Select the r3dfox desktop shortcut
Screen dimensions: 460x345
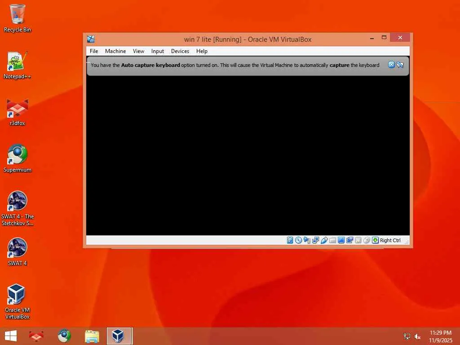(18, 112)
